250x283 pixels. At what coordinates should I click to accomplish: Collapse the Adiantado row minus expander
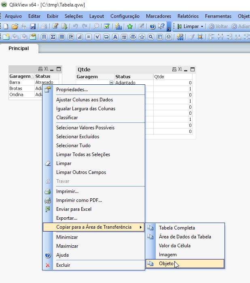click(112, 82)
